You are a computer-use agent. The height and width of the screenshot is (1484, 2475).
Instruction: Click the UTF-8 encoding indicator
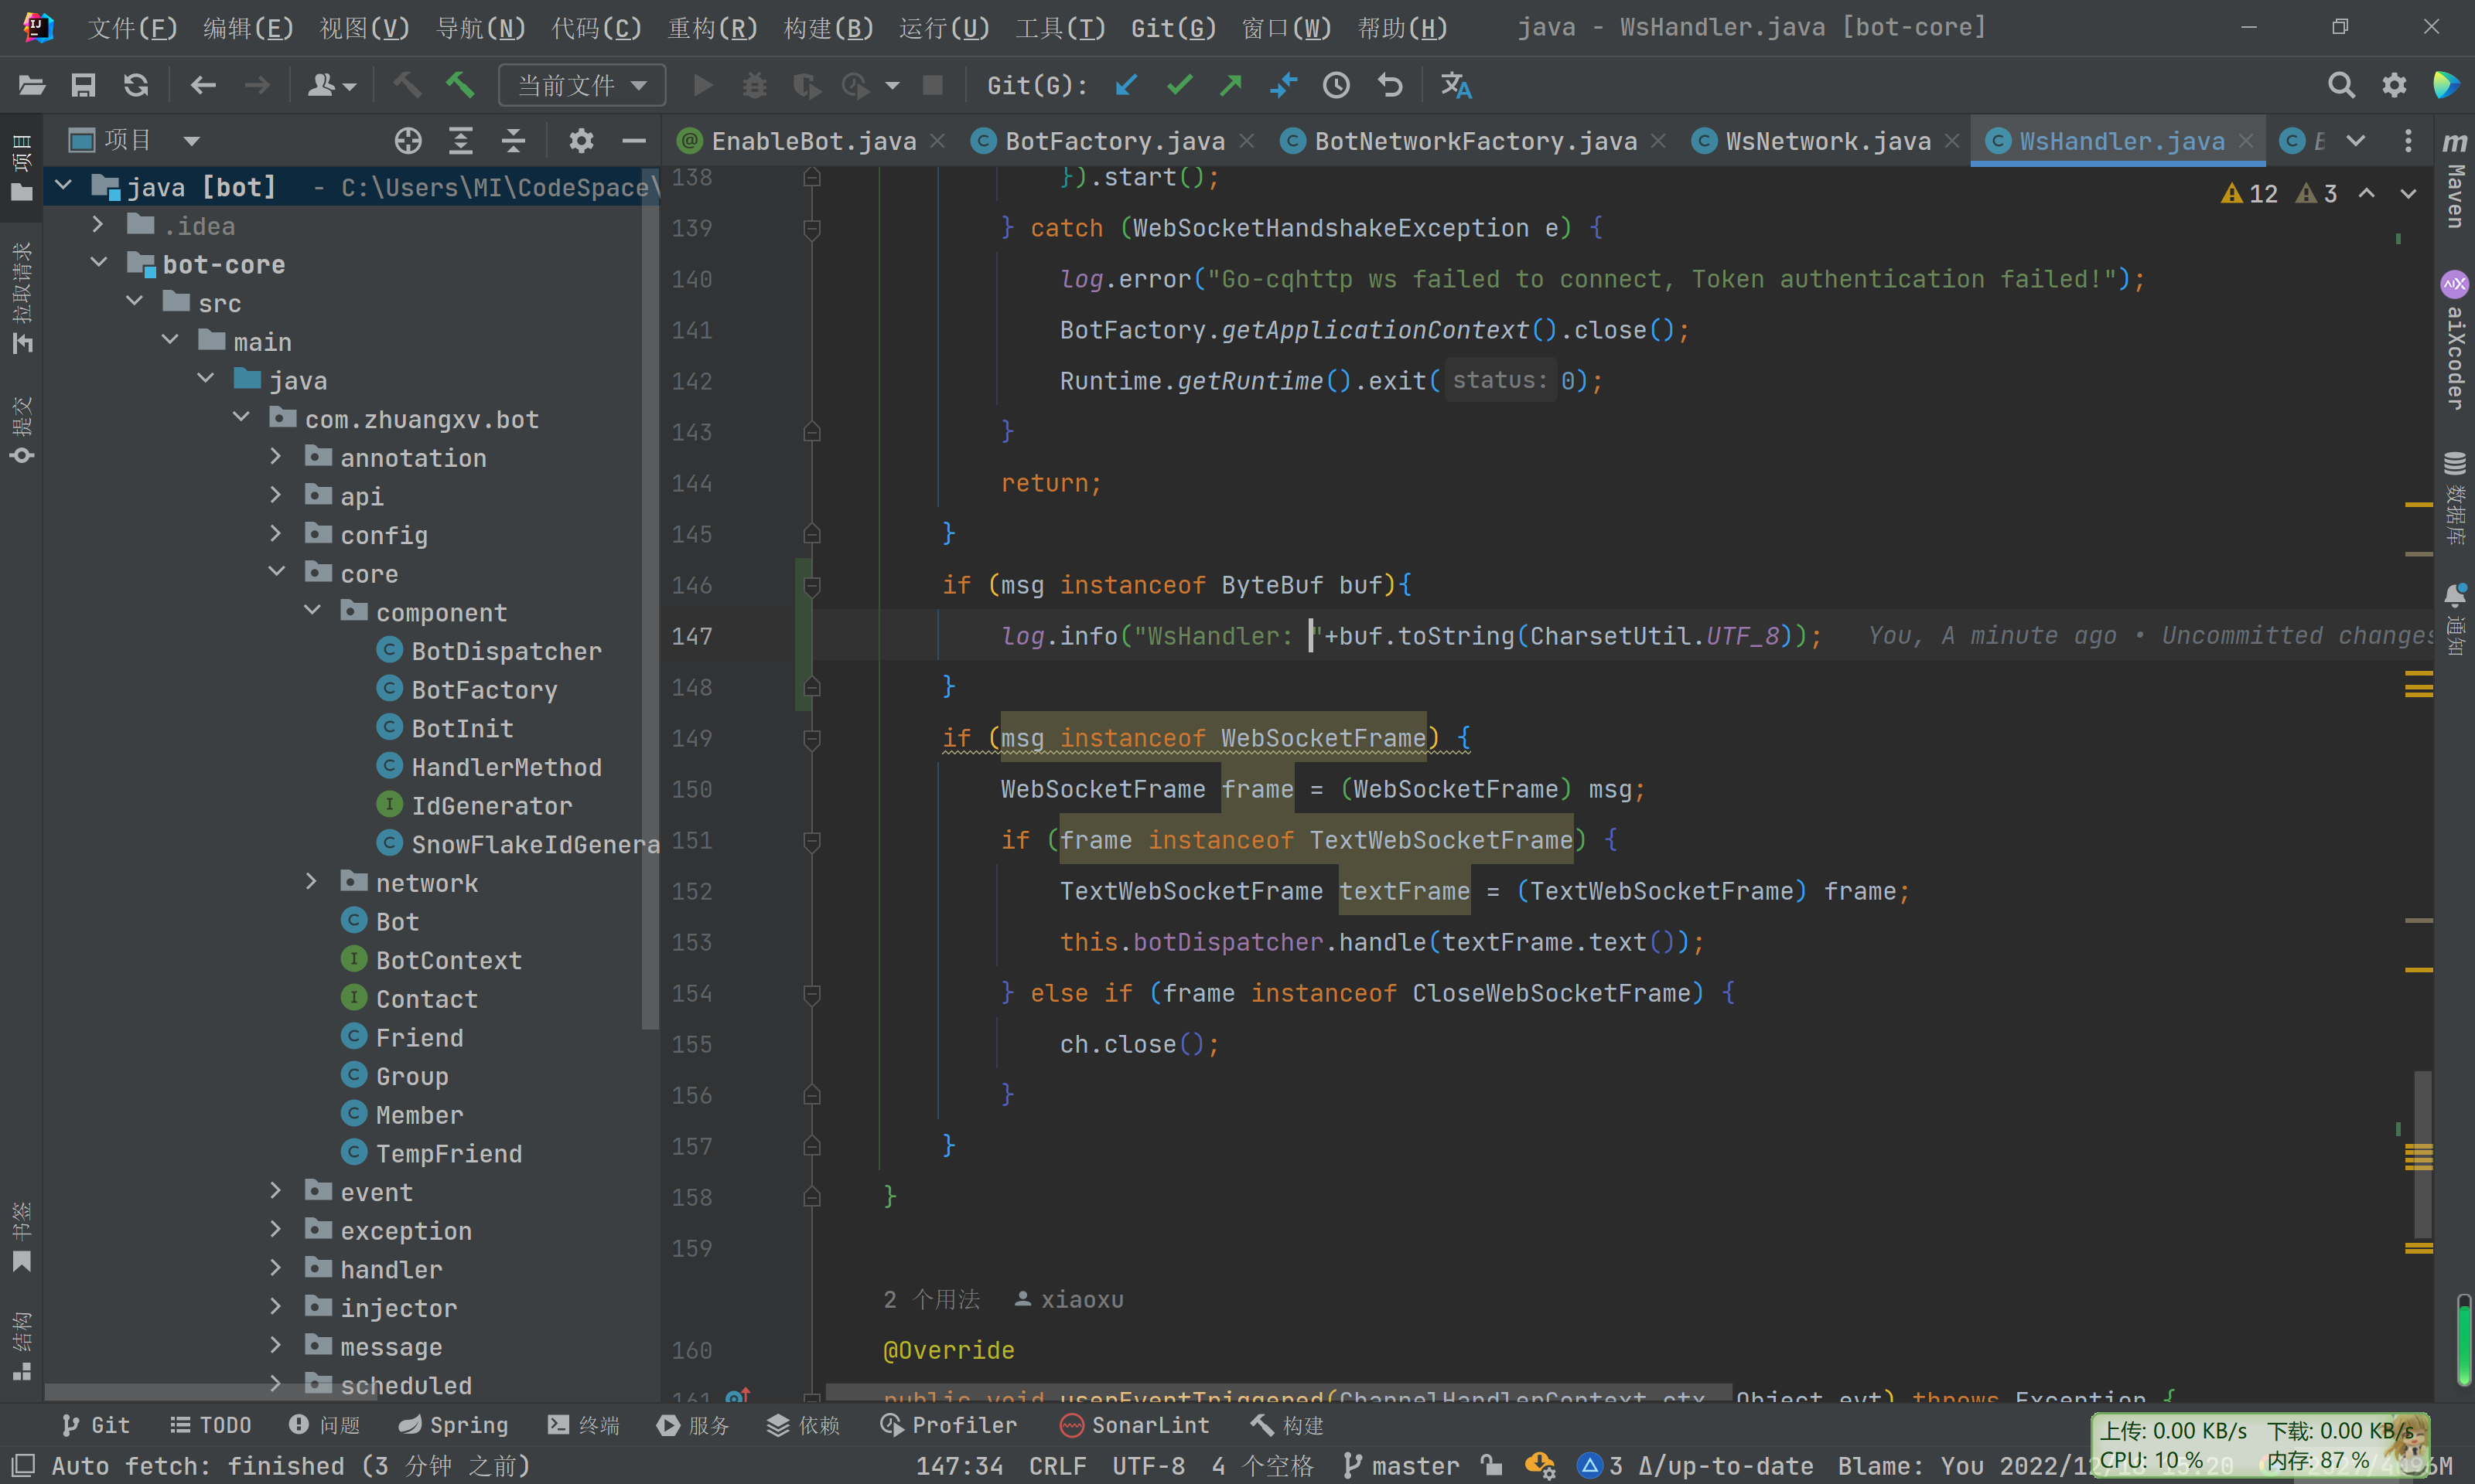(x=1148, y=1465)
